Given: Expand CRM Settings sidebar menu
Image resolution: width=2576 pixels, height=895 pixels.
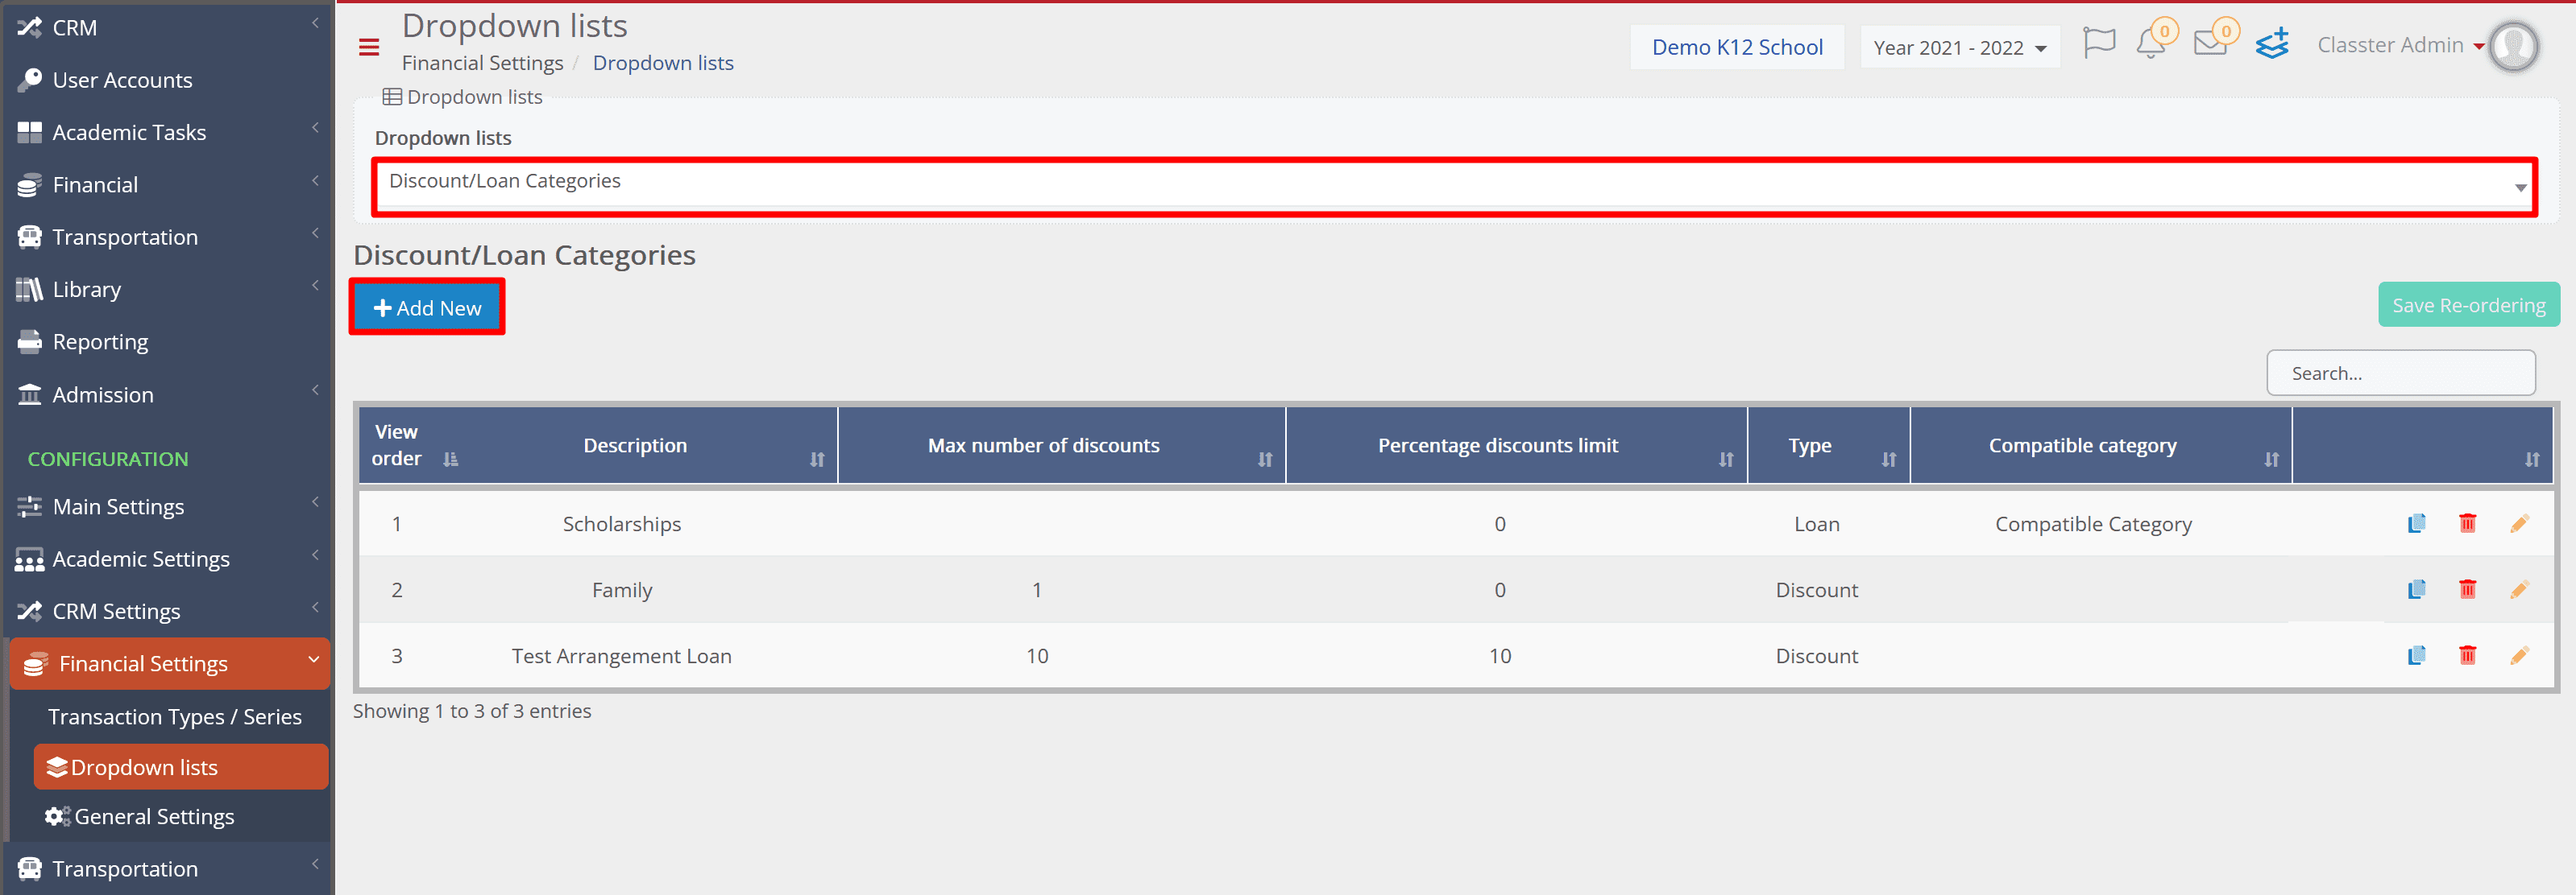Looking at the screenshot, I should coord(165,612).
